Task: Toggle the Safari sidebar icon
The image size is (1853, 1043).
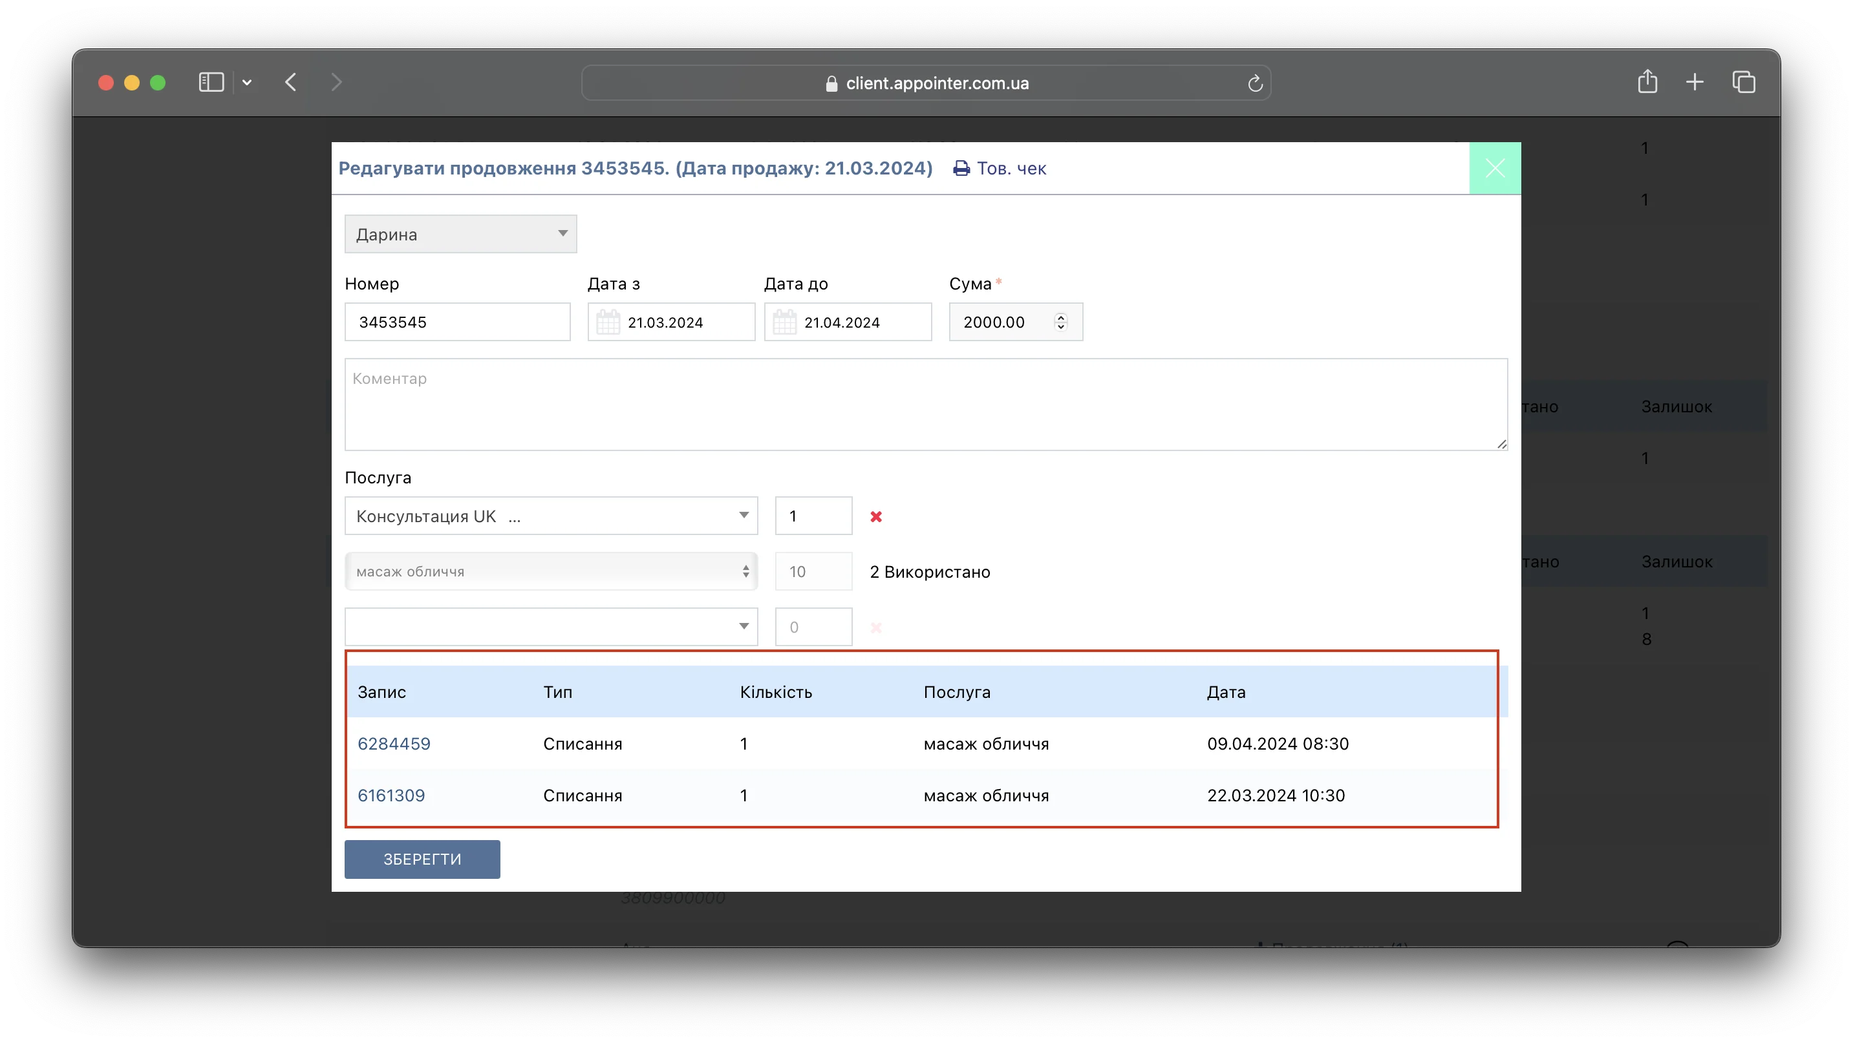Action: pyautogui.click(x=211, y=83)
